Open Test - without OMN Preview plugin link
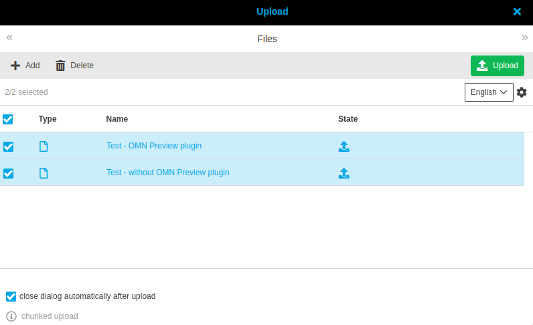The width and height of the screenshot is (533, 325). (168, 173)
